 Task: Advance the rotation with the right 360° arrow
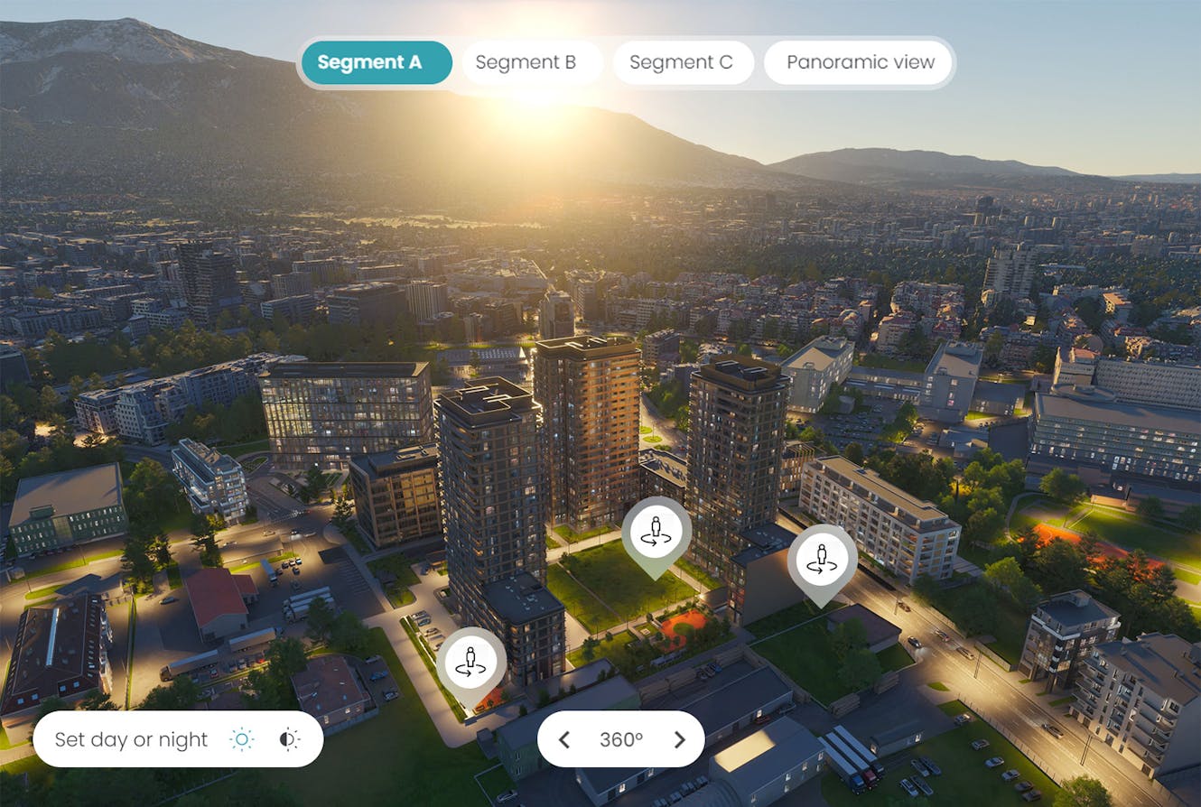point(678,738)
